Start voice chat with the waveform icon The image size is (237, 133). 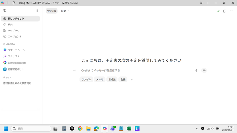(204, 71)
